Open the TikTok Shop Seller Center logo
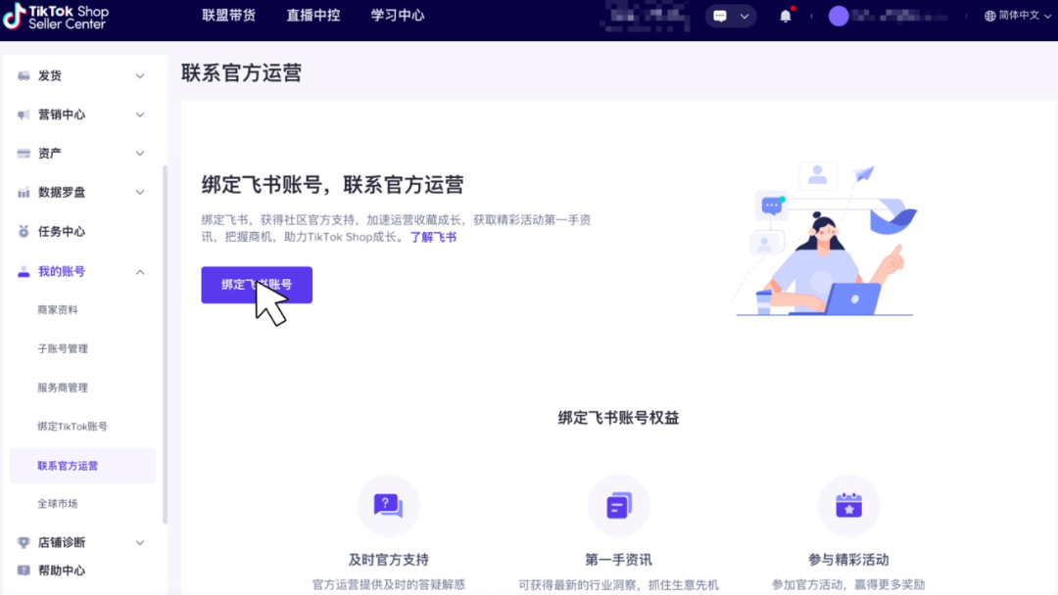 coord(59,20)
